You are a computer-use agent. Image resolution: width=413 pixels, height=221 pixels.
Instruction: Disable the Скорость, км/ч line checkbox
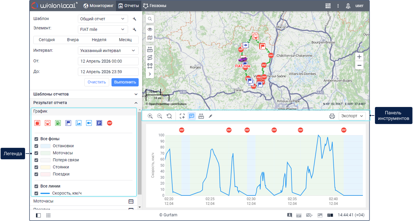click(36, 193)
